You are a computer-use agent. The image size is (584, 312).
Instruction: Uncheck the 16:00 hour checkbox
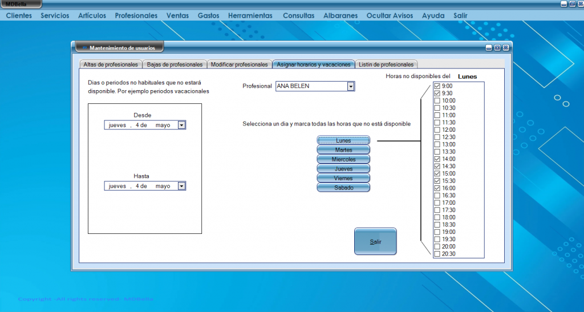[437, 188]
